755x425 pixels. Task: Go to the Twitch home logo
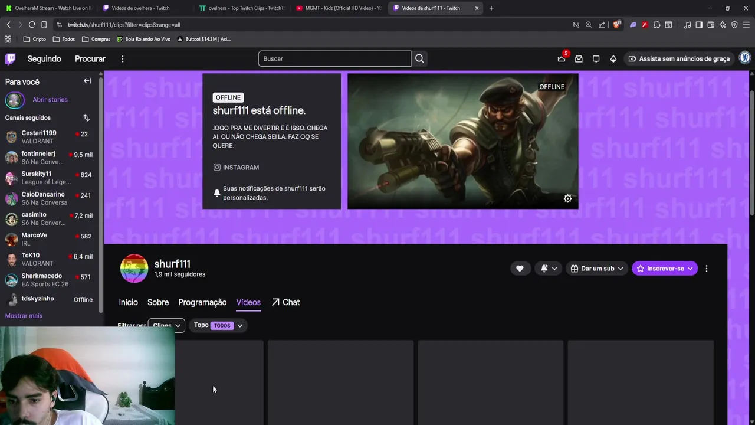pyautogui.click(x=10, y=58)
